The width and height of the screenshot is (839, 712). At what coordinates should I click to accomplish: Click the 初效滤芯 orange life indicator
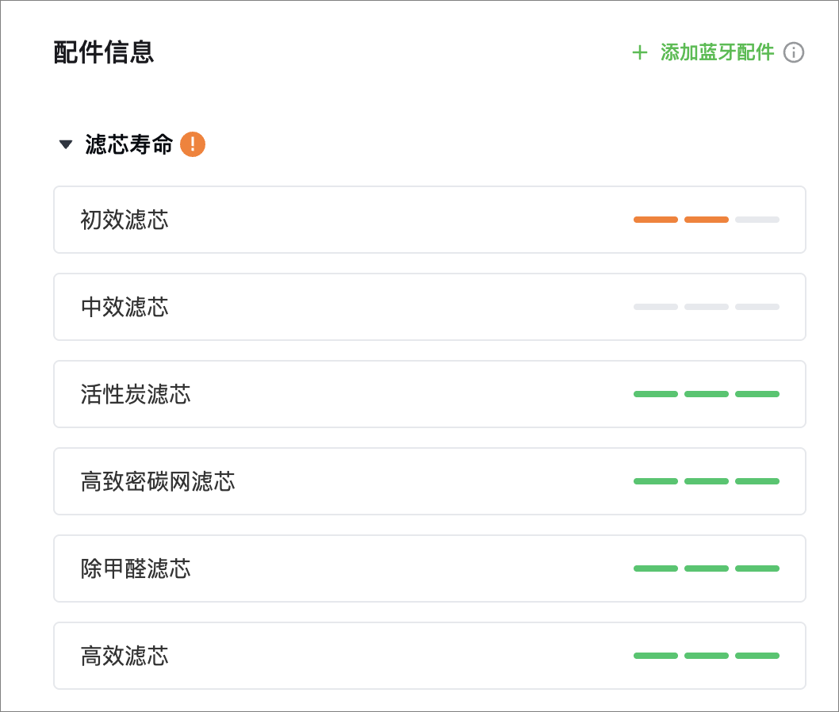[x=706, y=220]
